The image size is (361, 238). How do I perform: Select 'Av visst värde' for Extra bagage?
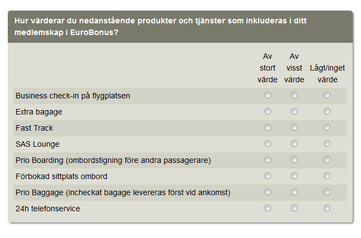coord(294,111)
